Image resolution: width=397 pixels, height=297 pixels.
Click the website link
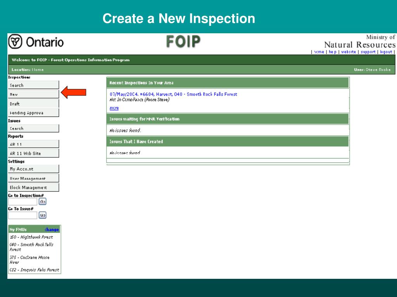click(349, 52)
